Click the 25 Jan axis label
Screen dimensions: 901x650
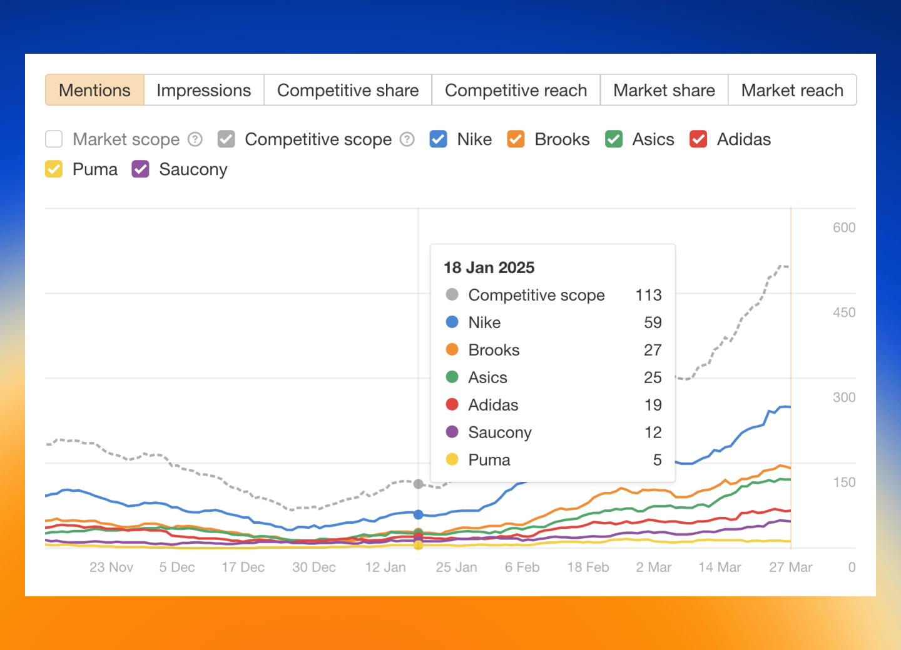[456, 567]
